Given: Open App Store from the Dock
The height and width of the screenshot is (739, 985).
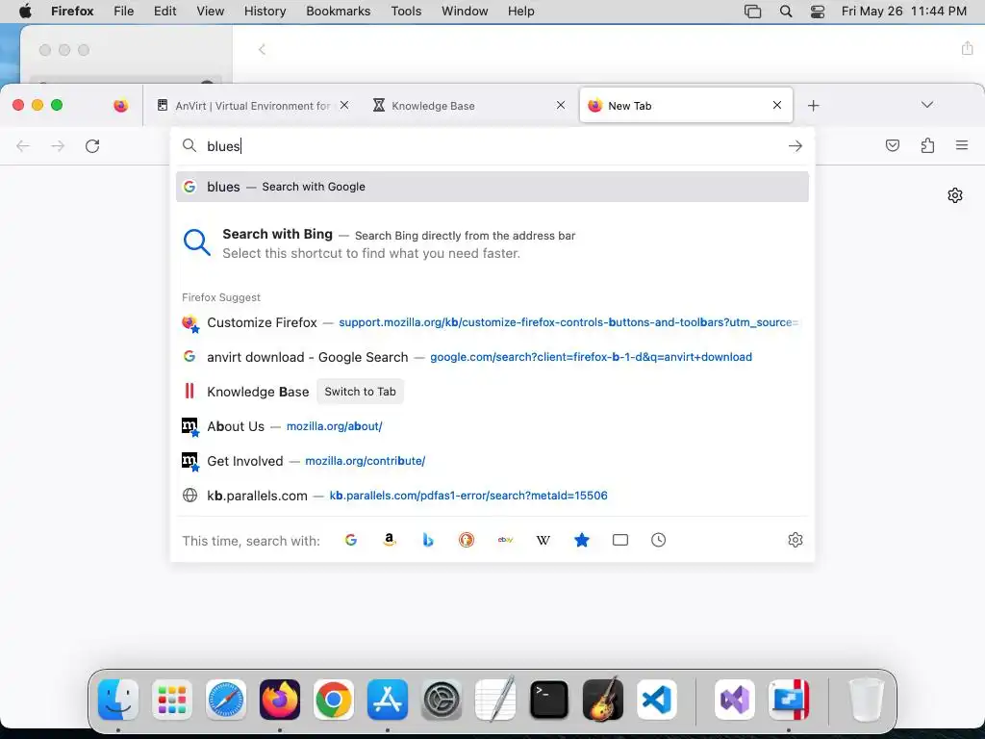Looking at the screenshot, I should point(388,700).
